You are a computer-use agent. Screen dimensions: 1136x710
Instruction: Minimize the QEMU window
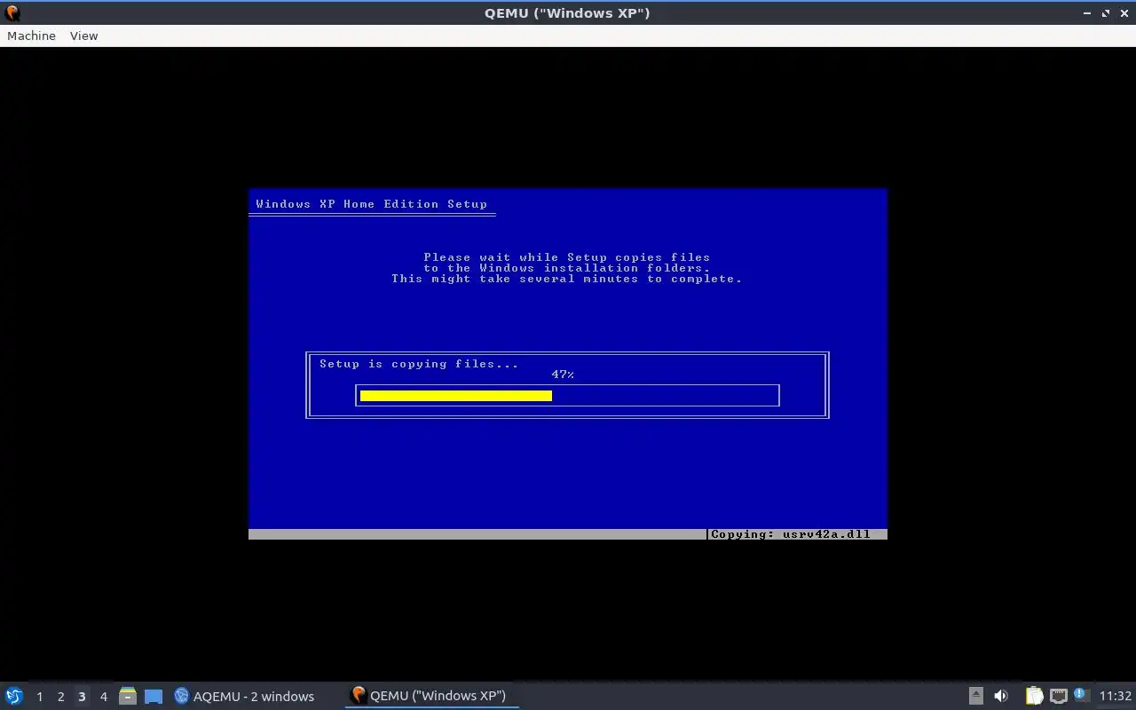pos(1088,13)
